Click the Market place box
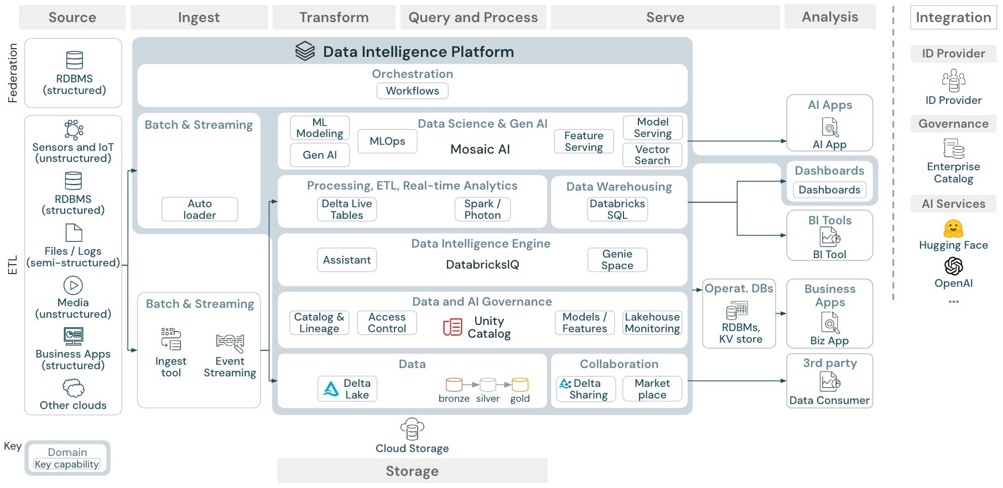 tap(652, 389)
